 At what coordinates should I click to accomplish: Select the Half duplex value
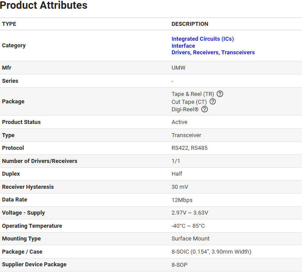pos(177,174)
